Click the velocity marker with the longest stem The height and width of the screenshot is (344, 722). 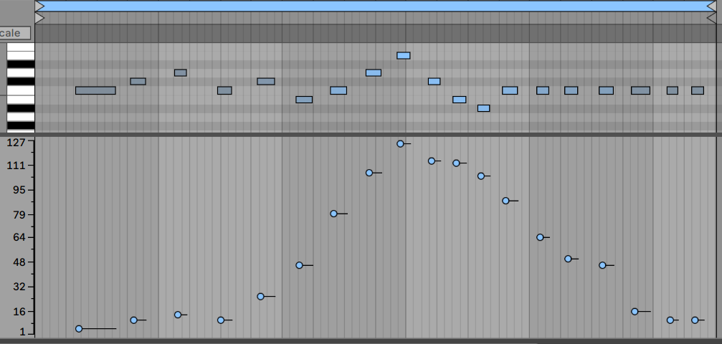[79, 329]
